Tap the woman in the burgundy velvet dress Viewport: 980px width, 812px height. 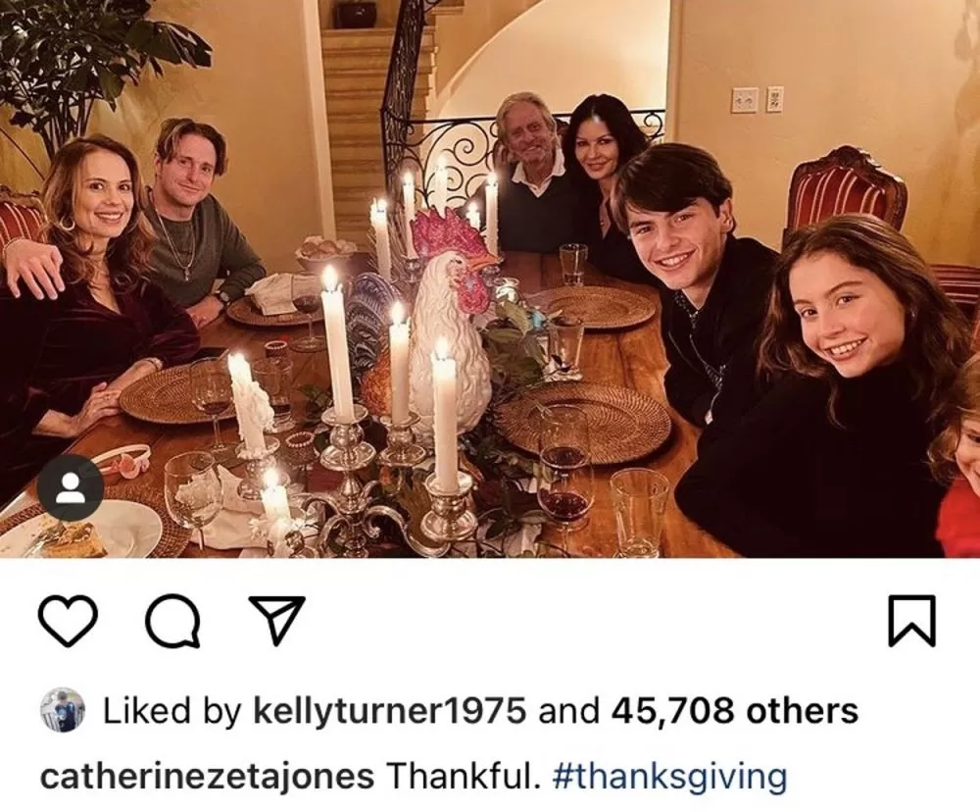click(x=94, y=300)
